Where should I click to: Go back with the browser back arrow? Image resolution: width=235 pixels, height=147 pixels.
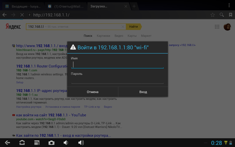(x=4, y=15)
